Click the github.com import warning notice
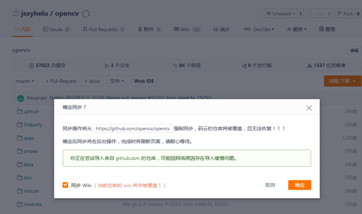362x214 pixels. 187,158
